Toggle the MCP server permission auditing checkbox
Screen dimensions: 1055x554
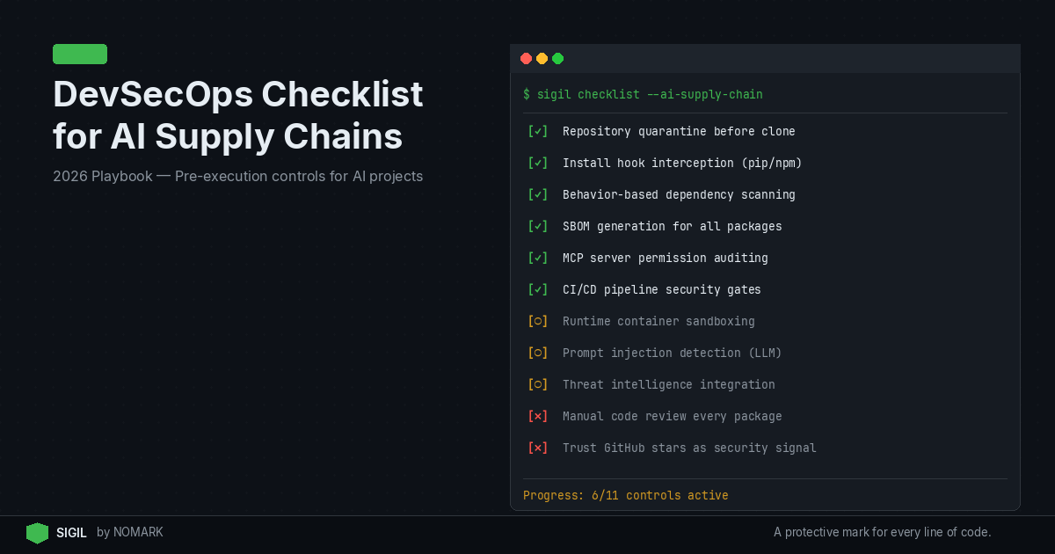pyautogui.click(x=538, y=258)
